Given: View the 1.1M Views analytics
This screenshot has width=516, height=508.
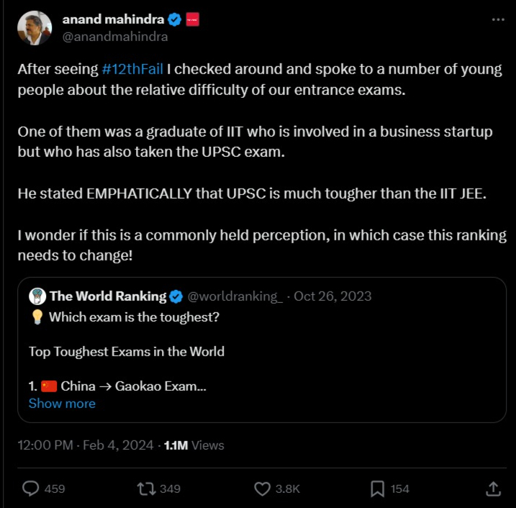Looking at the screenshot, I should point(194,445).
